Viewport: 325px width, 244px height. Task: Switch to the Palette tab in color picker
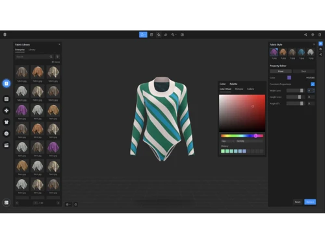[x=233, y=84]
